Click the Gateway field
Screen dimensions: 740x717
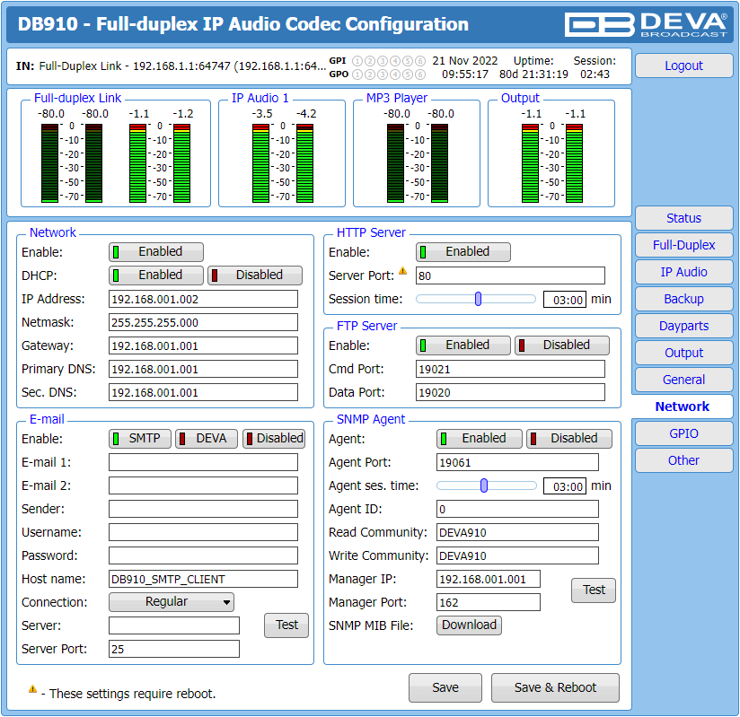[203, 345]
